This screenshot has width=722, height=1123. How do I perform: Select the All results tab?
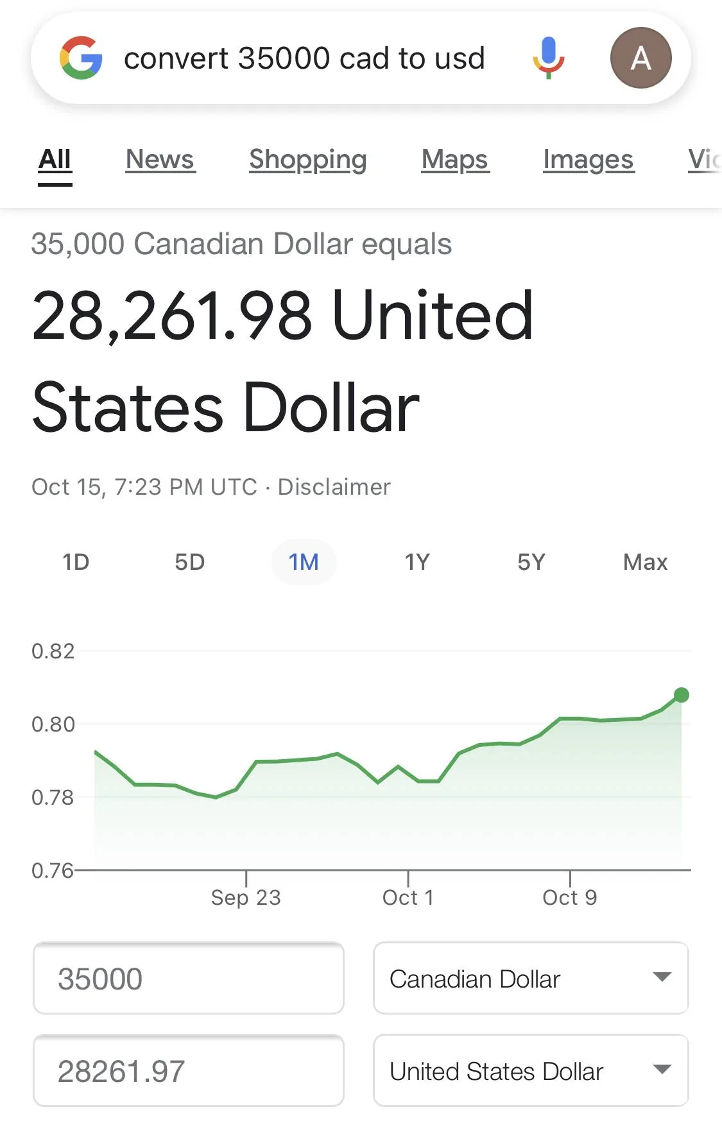pyautogui.click(x=55, y=159)
